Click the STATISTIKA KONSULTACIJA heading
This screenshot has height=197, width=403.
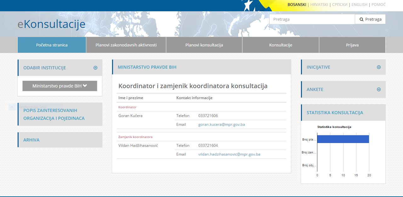pos(335,113)
